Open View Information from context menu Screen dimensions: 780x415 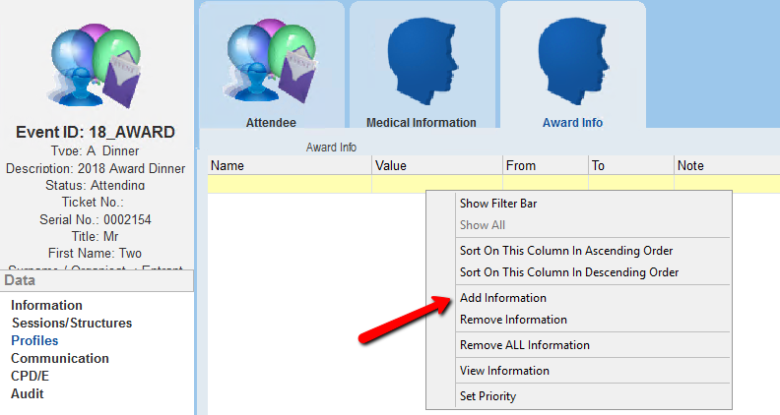pos(504,371)
